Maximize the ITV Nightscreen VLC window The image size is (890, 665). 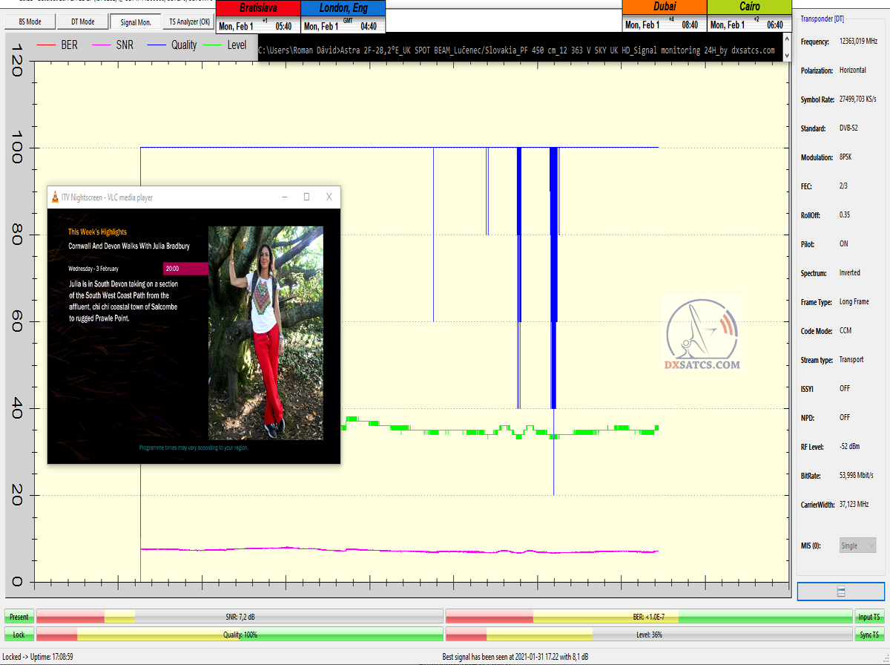pyautogui.click(x=306, y=197)
